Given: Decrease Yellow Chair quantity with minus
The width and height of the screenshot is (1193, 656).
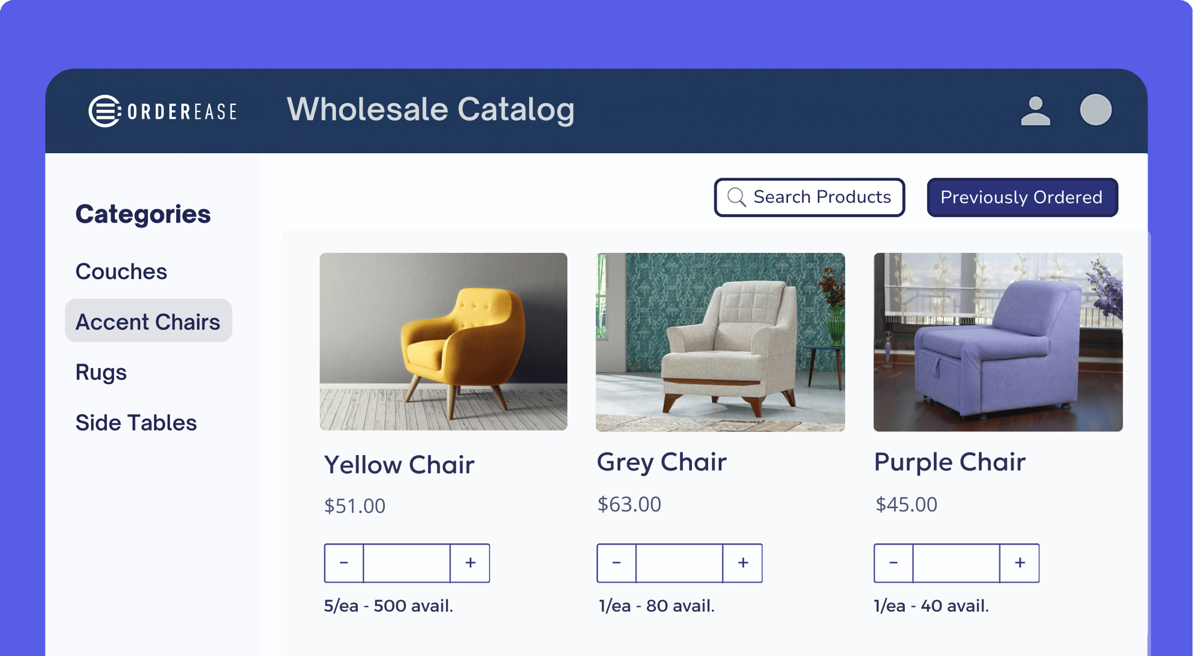Looking at the screenshot, I should coord(344,563).
